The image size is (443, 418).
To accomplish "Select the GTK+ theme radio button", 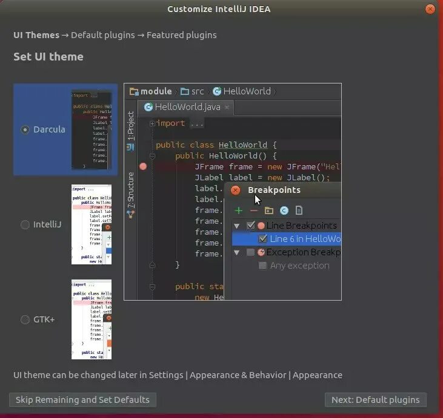I will (25, 319).
